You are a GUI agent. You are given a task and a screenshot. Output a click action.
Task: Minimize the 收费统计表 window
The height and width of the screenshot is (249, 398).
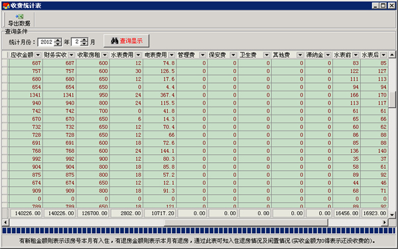tap(375, 5)
